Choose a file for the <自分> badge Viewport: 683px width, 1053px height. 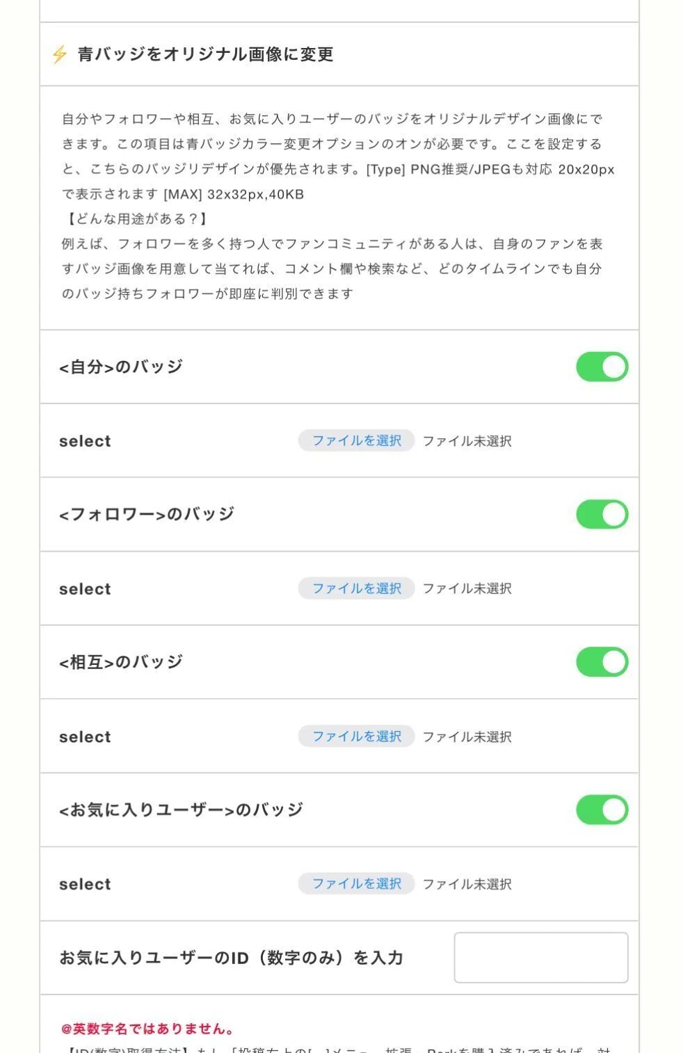point(356,440)
